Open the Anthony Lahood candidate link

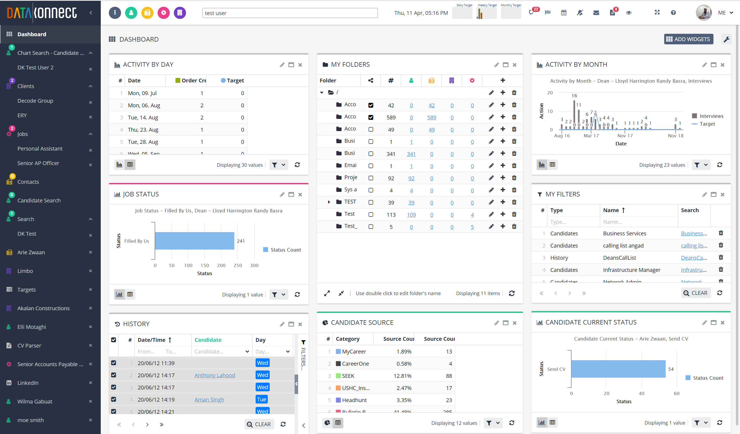[214, 375]
